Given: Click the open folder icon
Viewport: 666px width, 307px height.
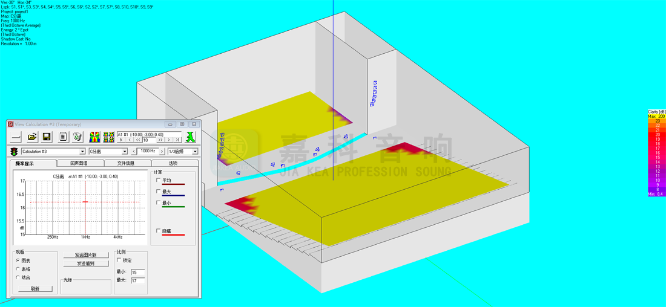Looking at the screenshot, I should coord(33,137).
